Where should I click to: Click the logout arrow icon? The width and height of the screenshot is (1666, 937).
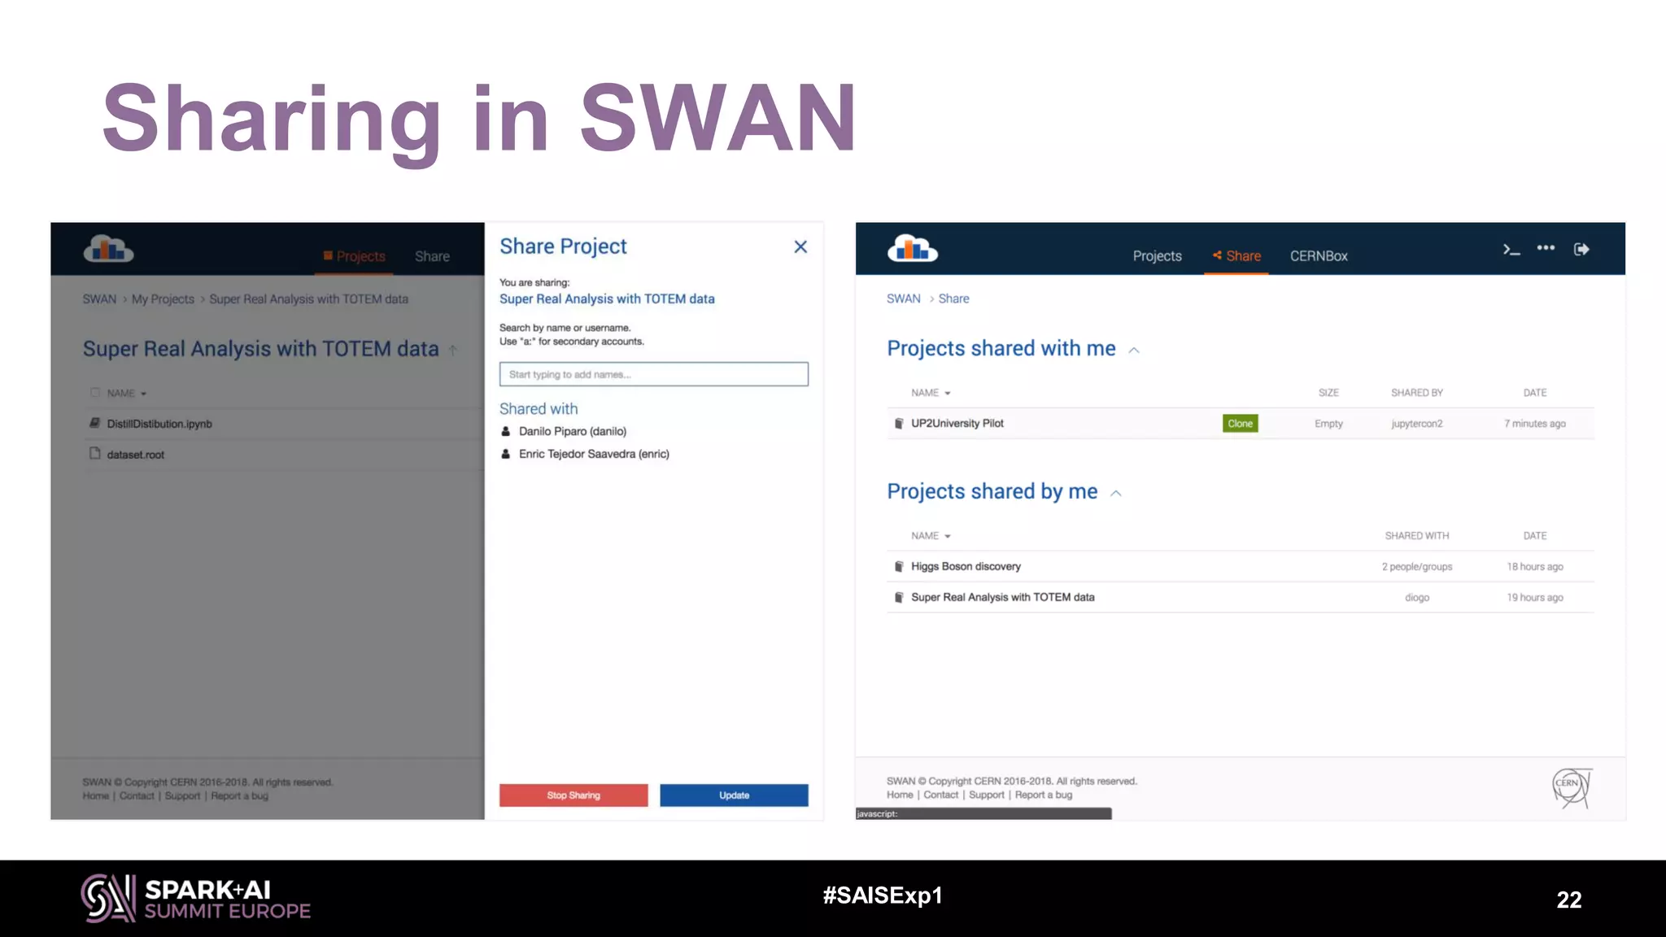click(x=1581, y=249)
